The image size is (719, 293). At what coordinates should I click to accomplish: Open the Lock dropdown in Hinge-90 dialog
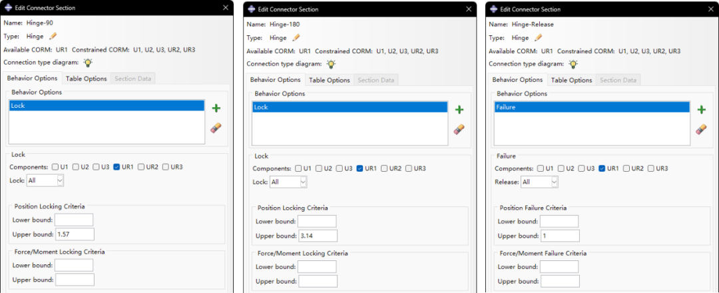[x=46, y=180]
